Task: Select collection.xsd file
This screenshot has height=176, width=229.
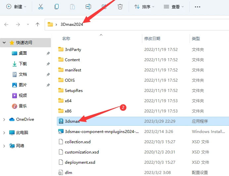Action: click(x=78, y=142)
